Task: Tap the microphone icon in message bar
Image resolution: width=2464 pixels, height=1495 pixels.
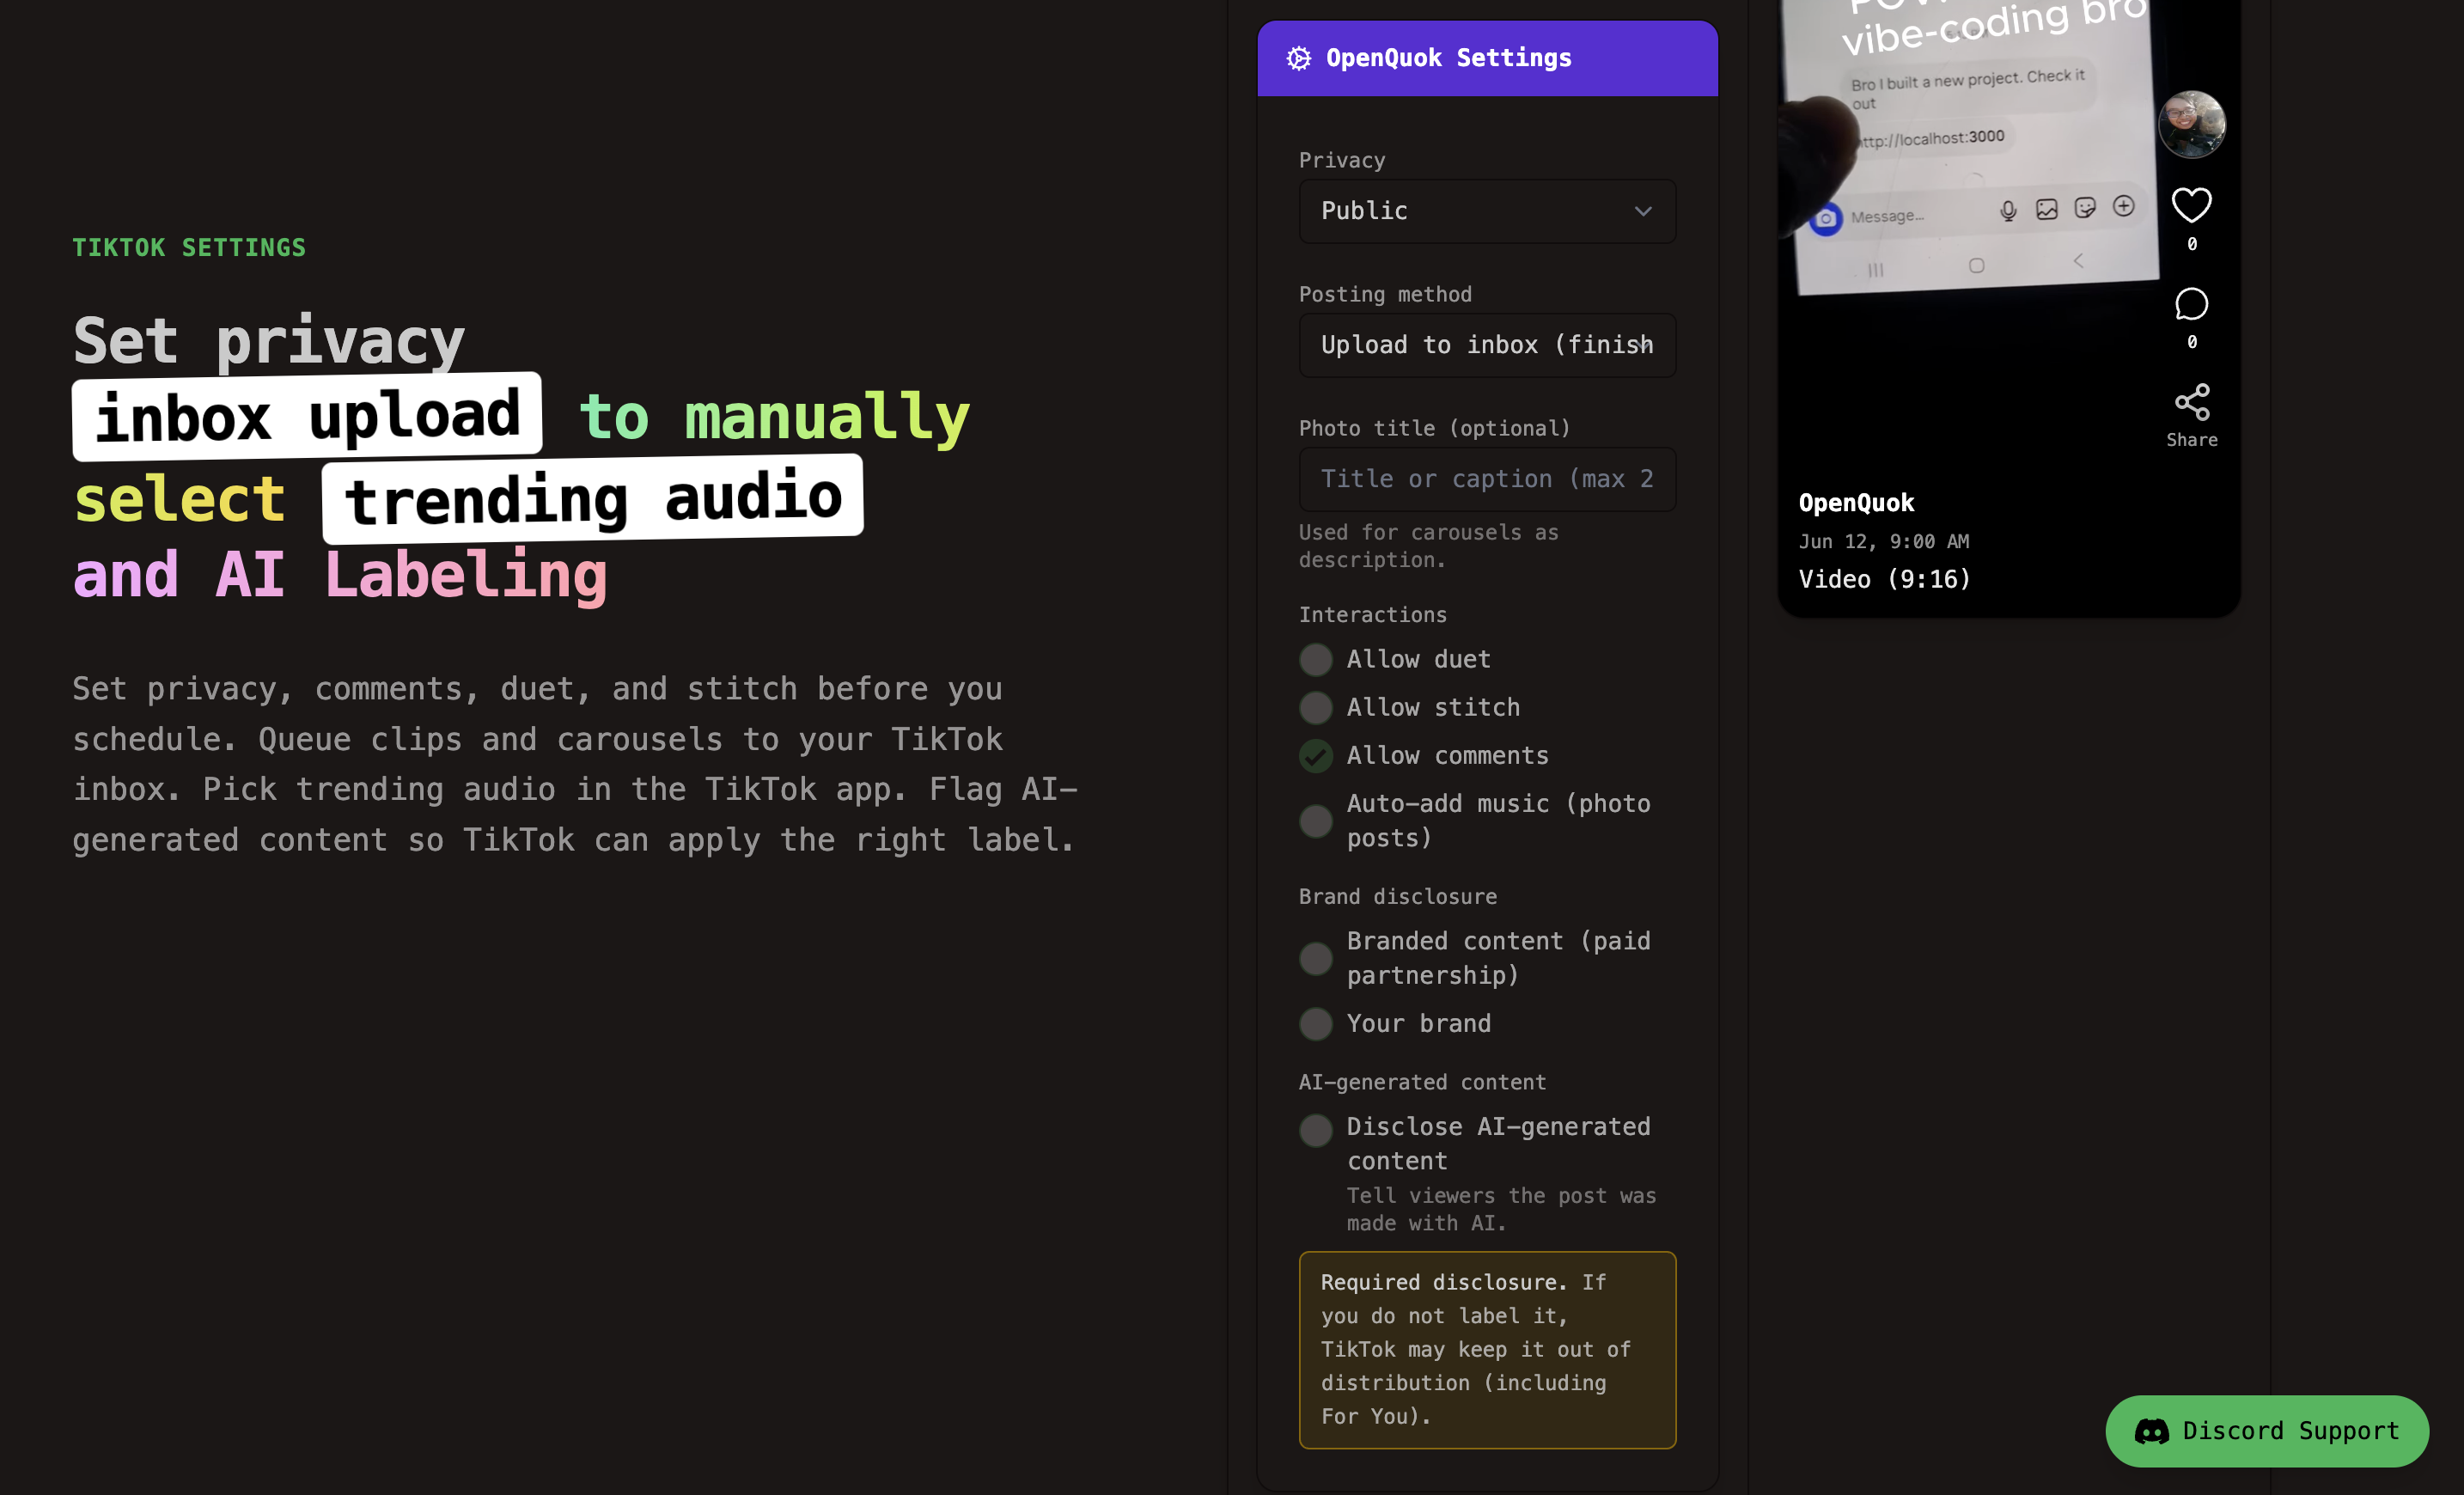Action: pyautogui.click(x=2007, y=211)
